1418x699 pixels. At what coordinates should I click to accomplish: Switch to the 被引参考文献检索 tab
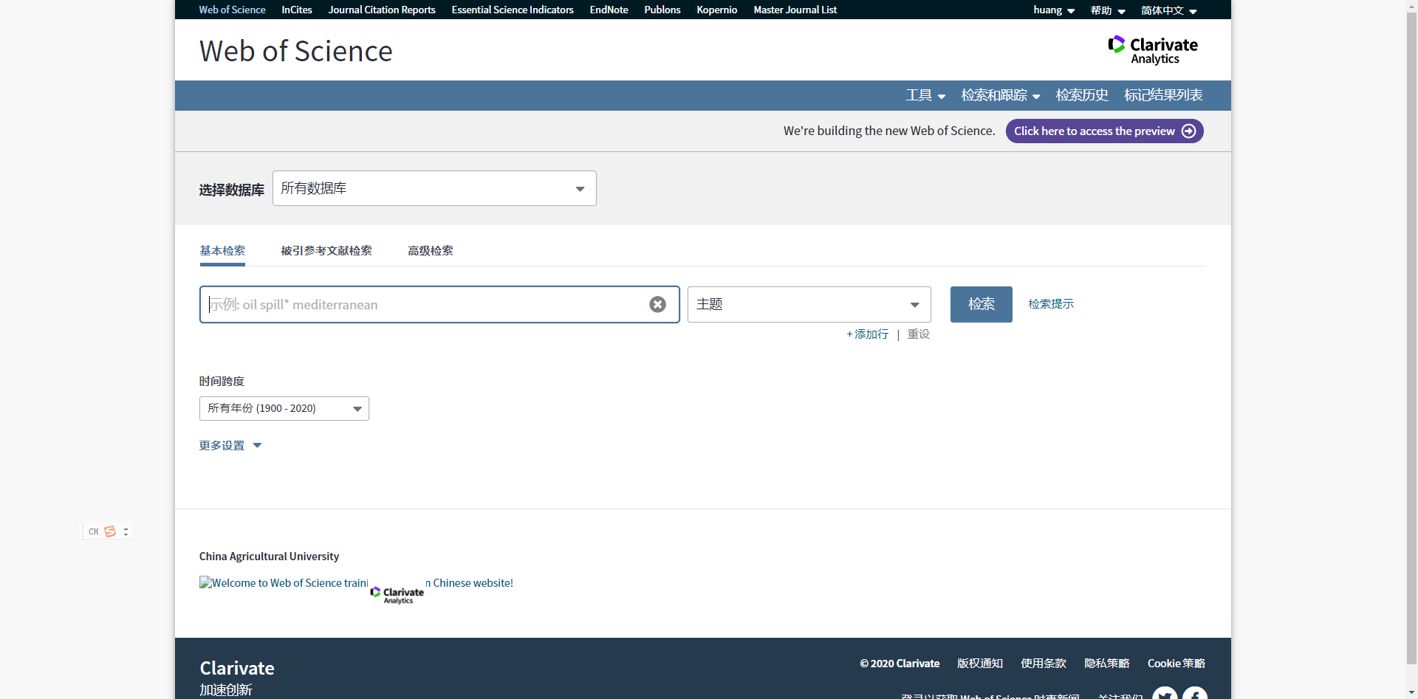(x=326, y=251)
